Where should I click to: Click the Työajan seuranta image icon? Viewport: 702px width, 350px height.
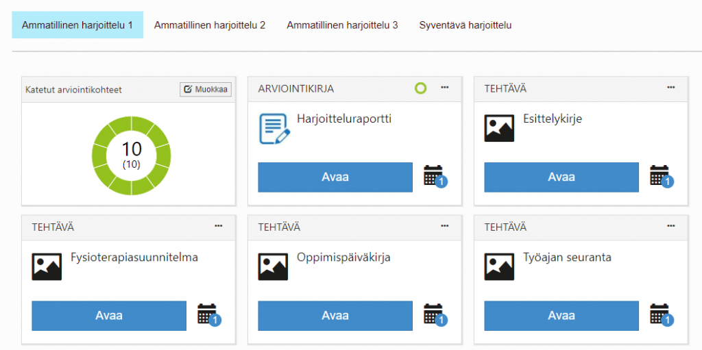point(499,267)
